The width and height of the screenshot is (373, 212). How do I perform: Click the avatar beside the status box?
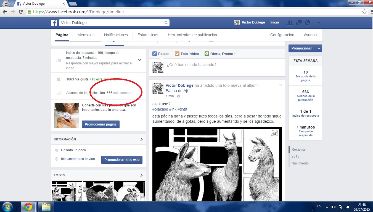tap(158, 67)
